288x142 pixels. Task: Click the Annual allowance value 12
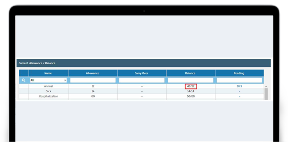93,86
